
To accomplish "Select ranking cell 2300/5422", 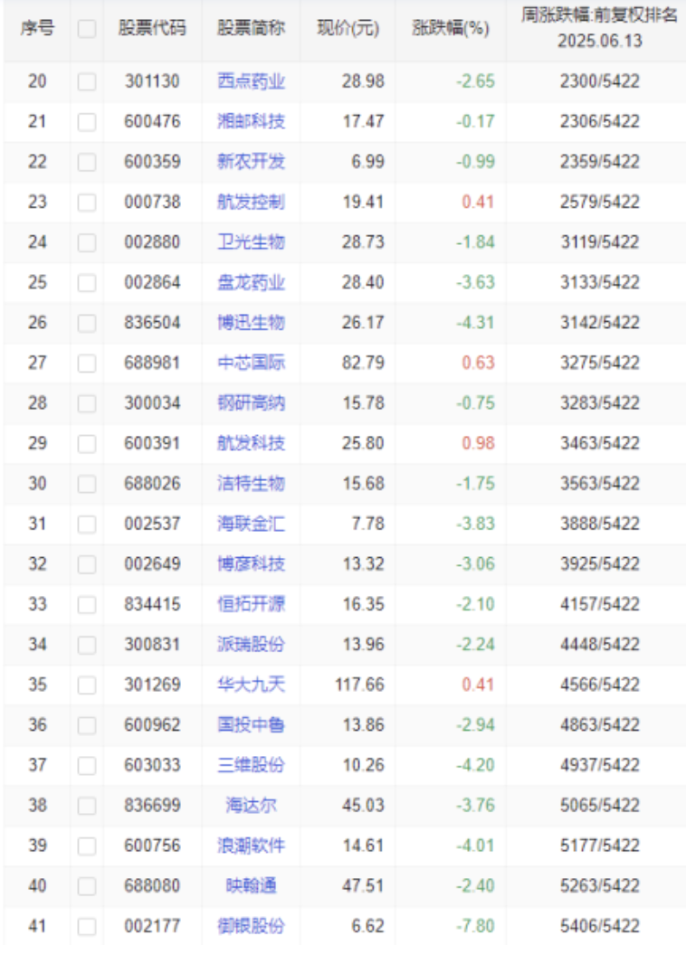I will (x=600, y=81).
